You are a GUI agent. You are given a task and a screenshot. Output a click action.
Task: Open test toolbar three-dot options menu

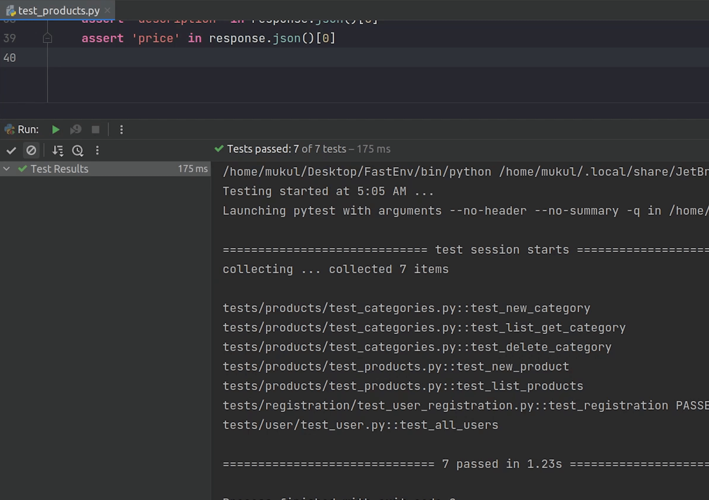pos(97,151)
